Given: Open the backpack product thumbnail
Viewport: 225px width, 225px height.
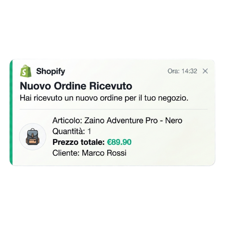Looking at the screenshot, I should tap(32, 136).
